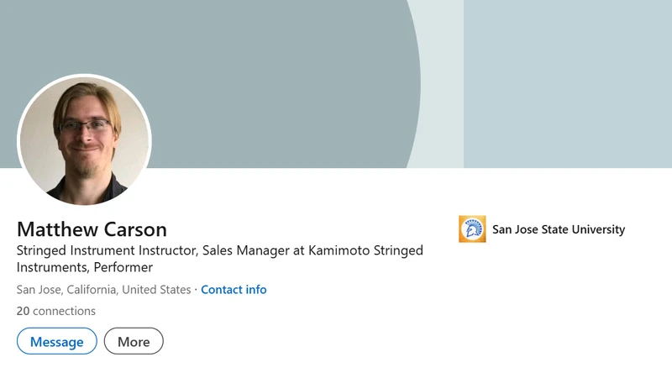Click the Kamimoto Stringed words in the headline
Screen dimensions: 672x373
tap(365, 250)
